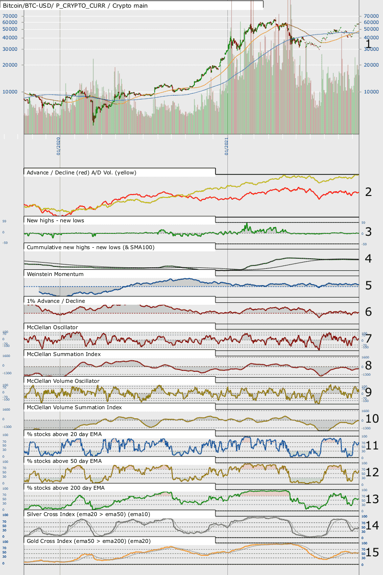The height and width of the screenshot is (575, 383).
Task: Click the Bitcoin/BTC-USD Crypto main chart title
Action: tap(75, 6)
